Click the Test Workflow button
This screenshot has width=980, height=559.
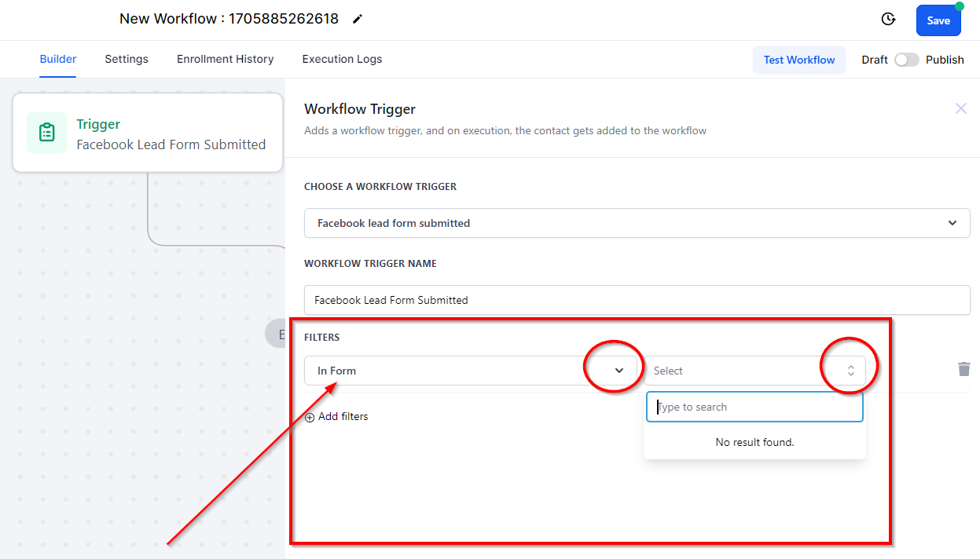(798, 60)
